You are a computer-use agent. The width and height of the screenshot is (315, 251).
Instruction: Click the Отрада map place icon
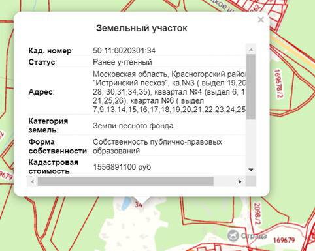pyautogui.click(x=233, y=235)
